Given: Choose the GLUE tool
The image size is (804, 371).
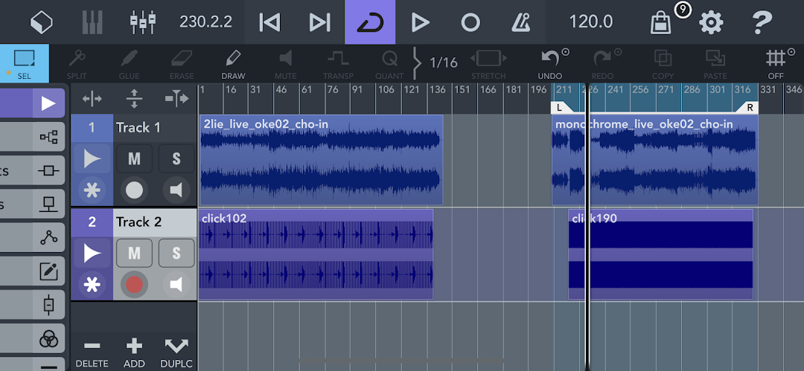Looking at the screenshot, I should coord(129,64).
